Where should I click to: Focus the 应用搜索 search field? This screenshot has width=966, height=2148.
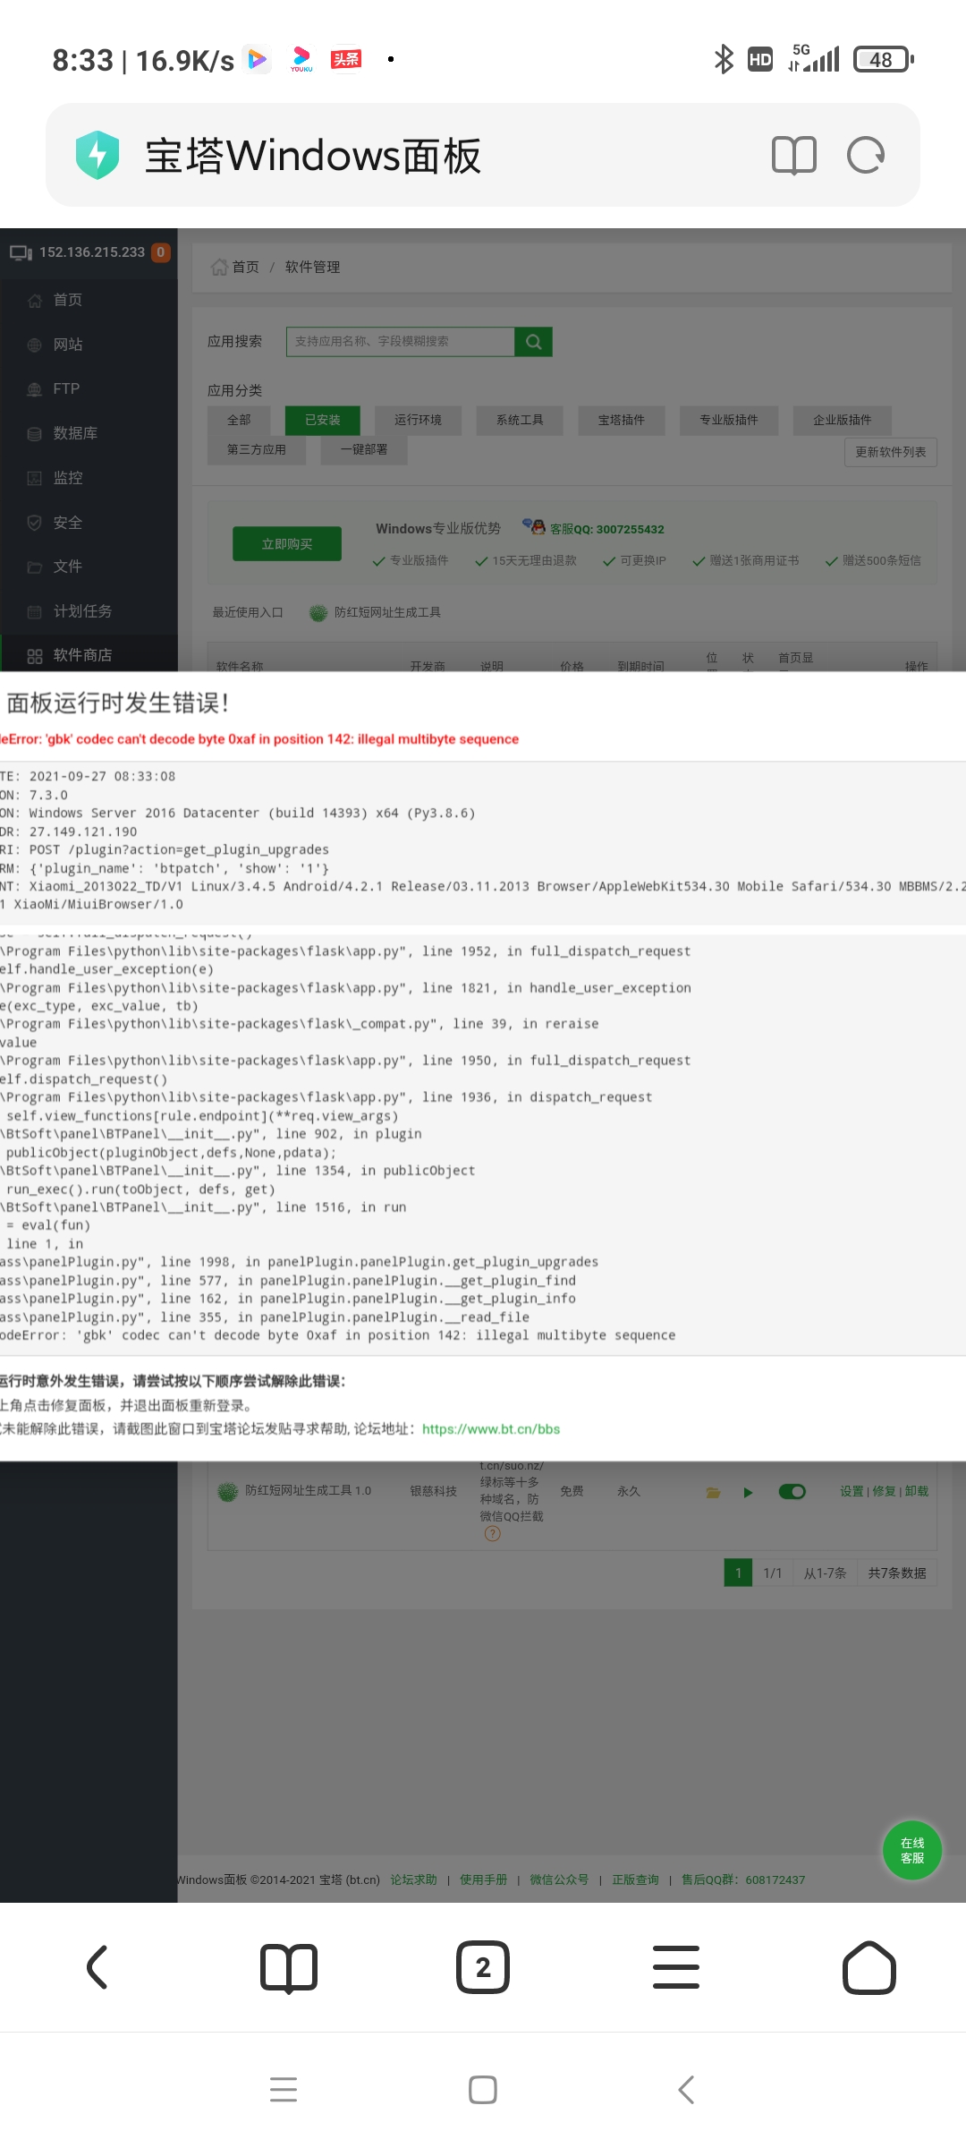tap(401, 341)
